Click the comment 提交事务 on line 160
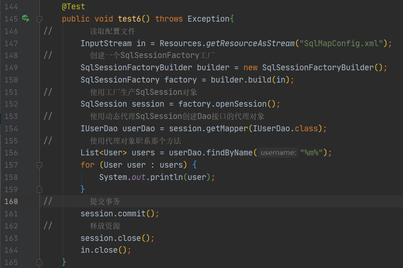Viewport: 403px width, 268px height. (x=105, y=202)
